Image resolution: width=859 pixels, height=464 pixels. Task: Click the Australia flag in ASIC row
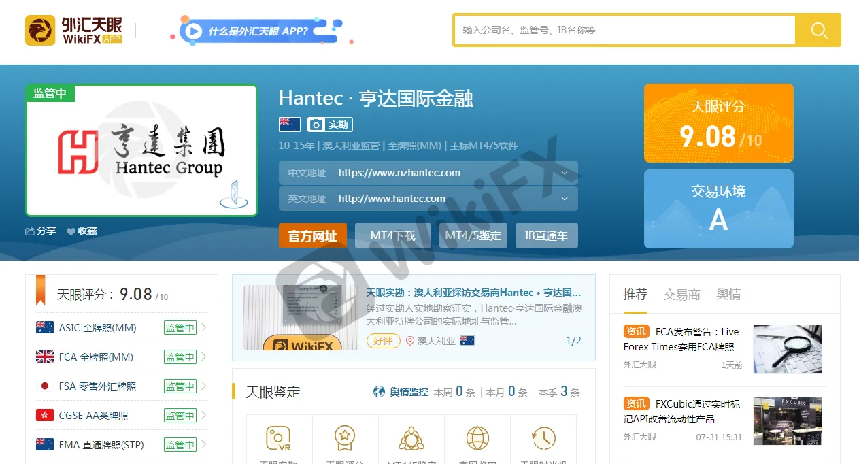tap(45, 327)
